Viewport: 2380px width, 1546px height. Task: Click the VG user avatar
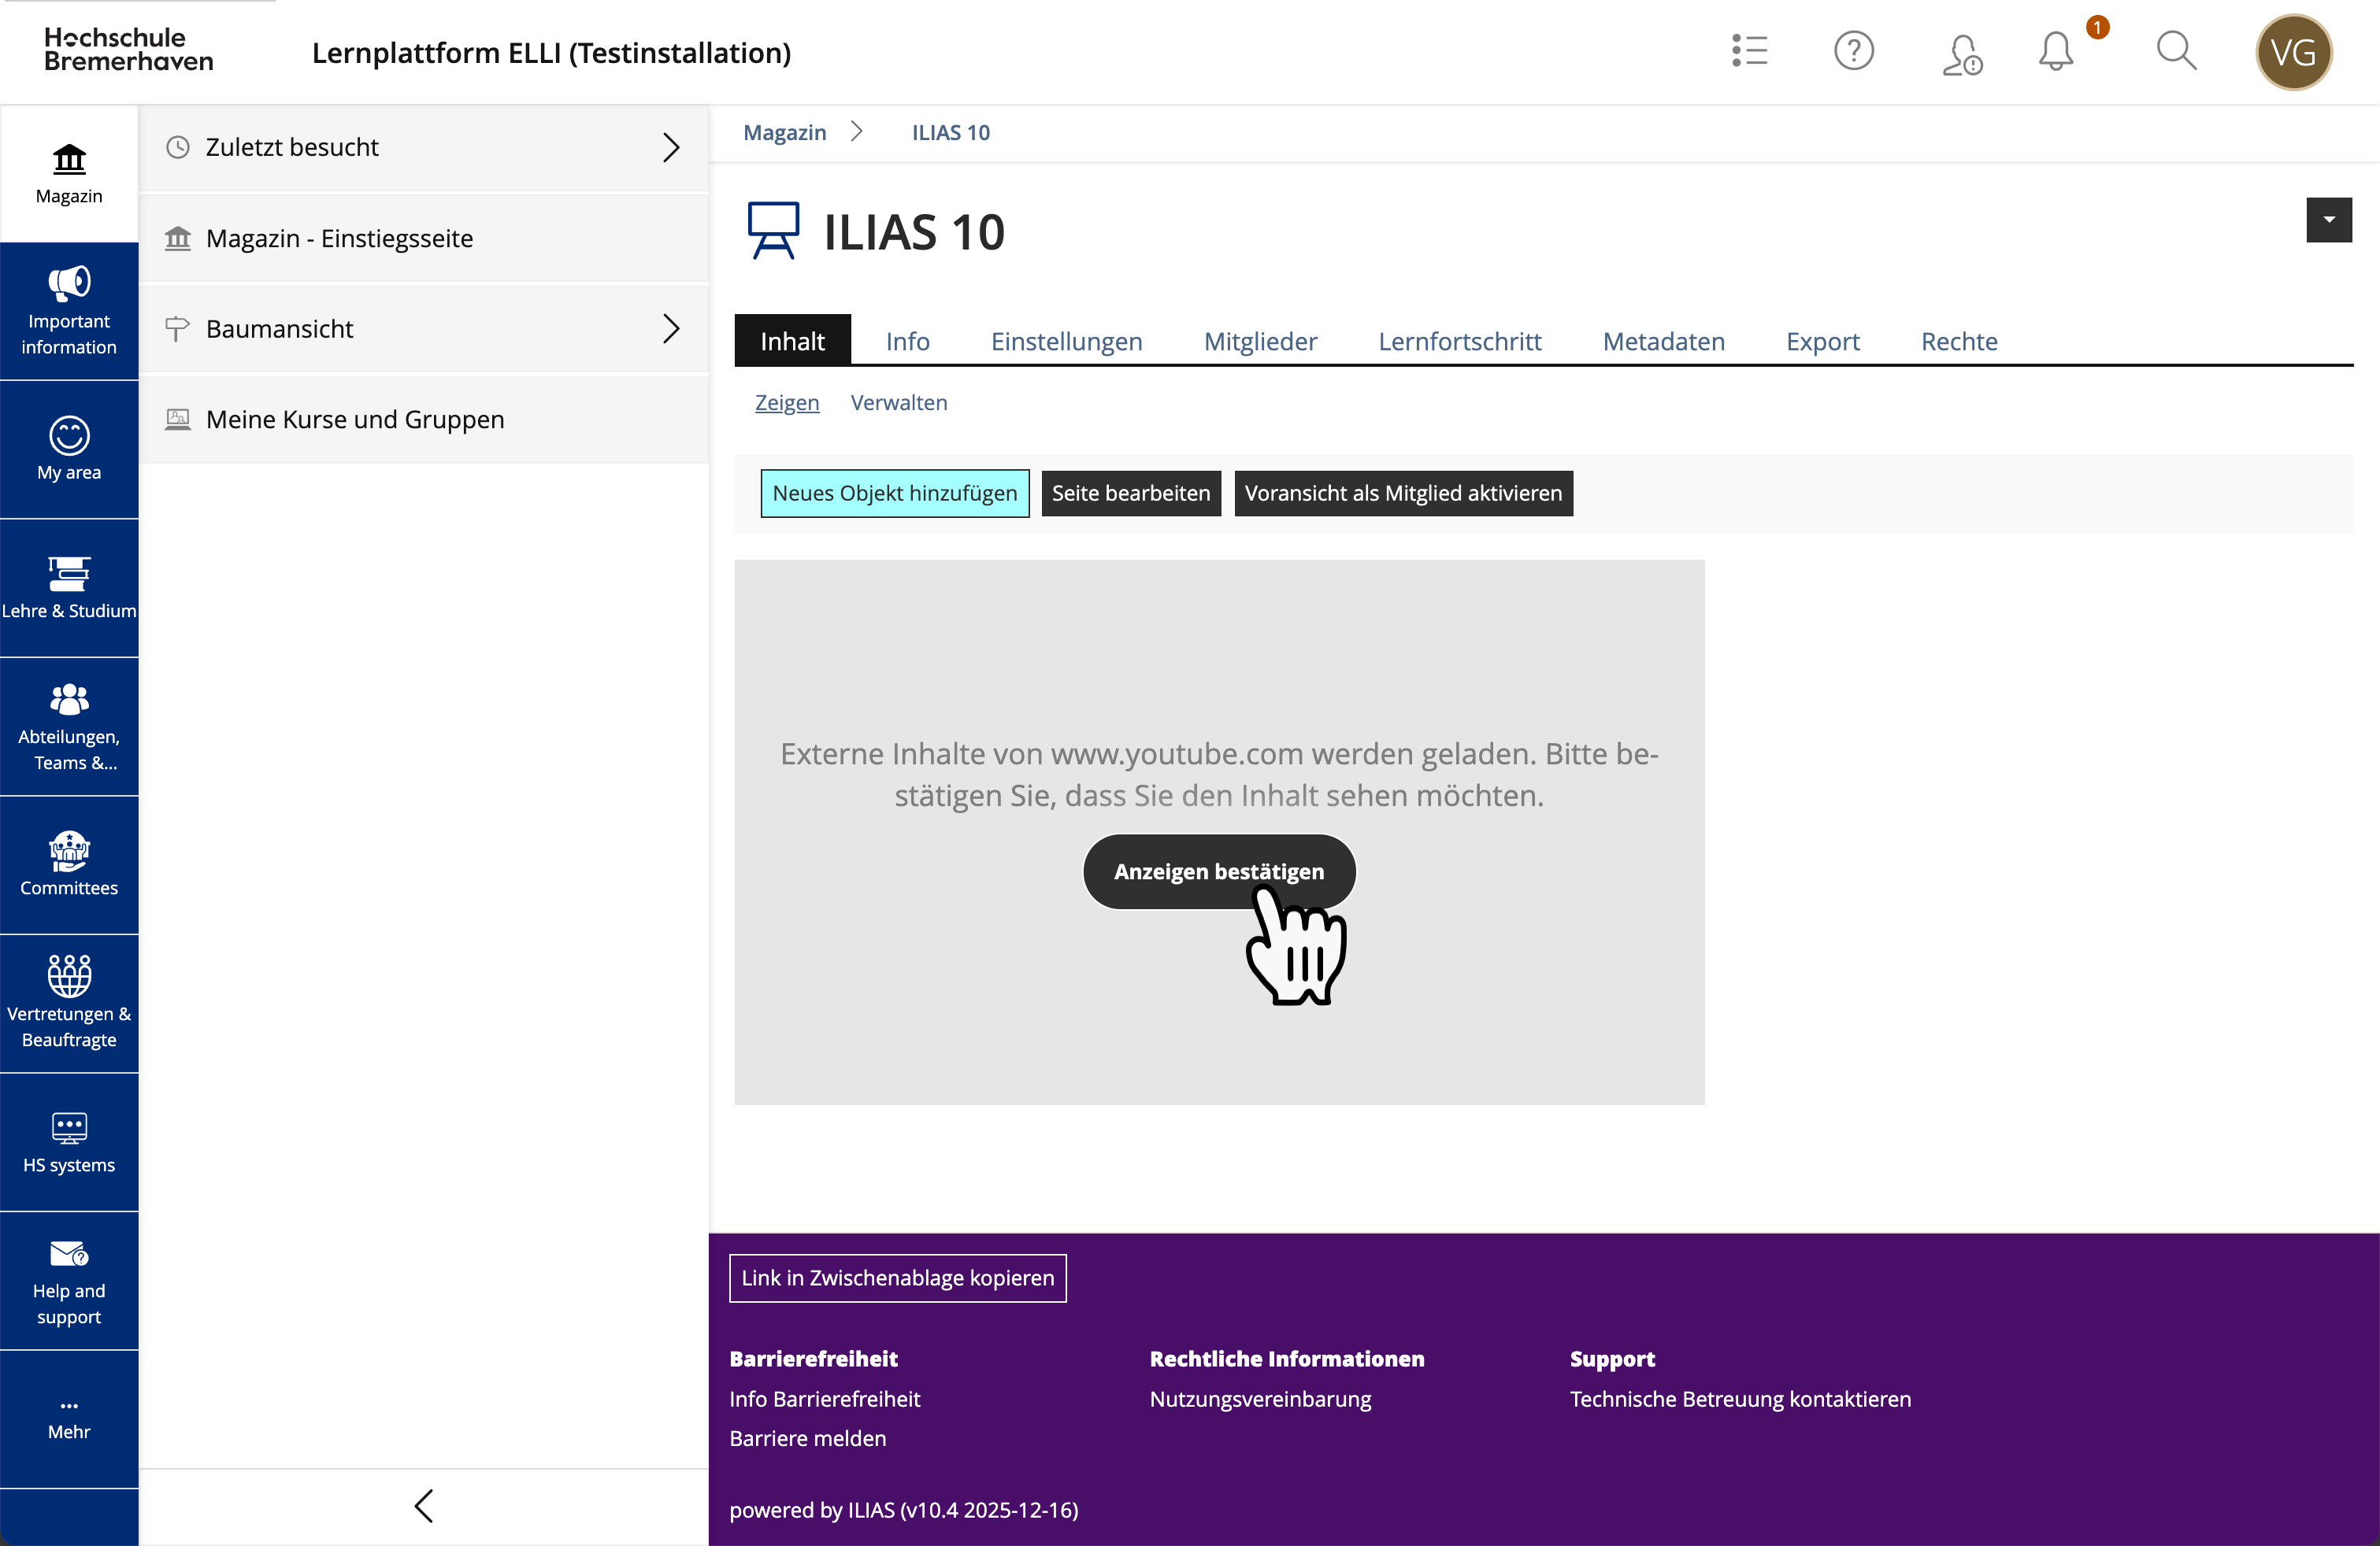pos(2293,53)
